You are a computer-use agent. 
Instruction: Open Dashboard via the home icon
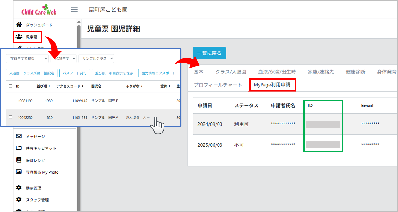[x=19, y=25]
